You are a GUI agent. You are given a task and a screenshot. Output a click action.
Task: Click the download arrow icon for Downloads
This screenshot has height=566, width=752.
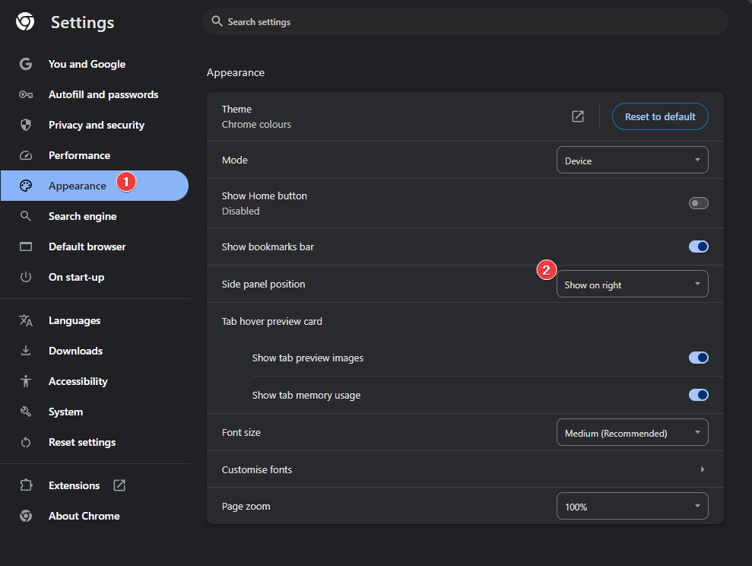[x=25, y=351]
